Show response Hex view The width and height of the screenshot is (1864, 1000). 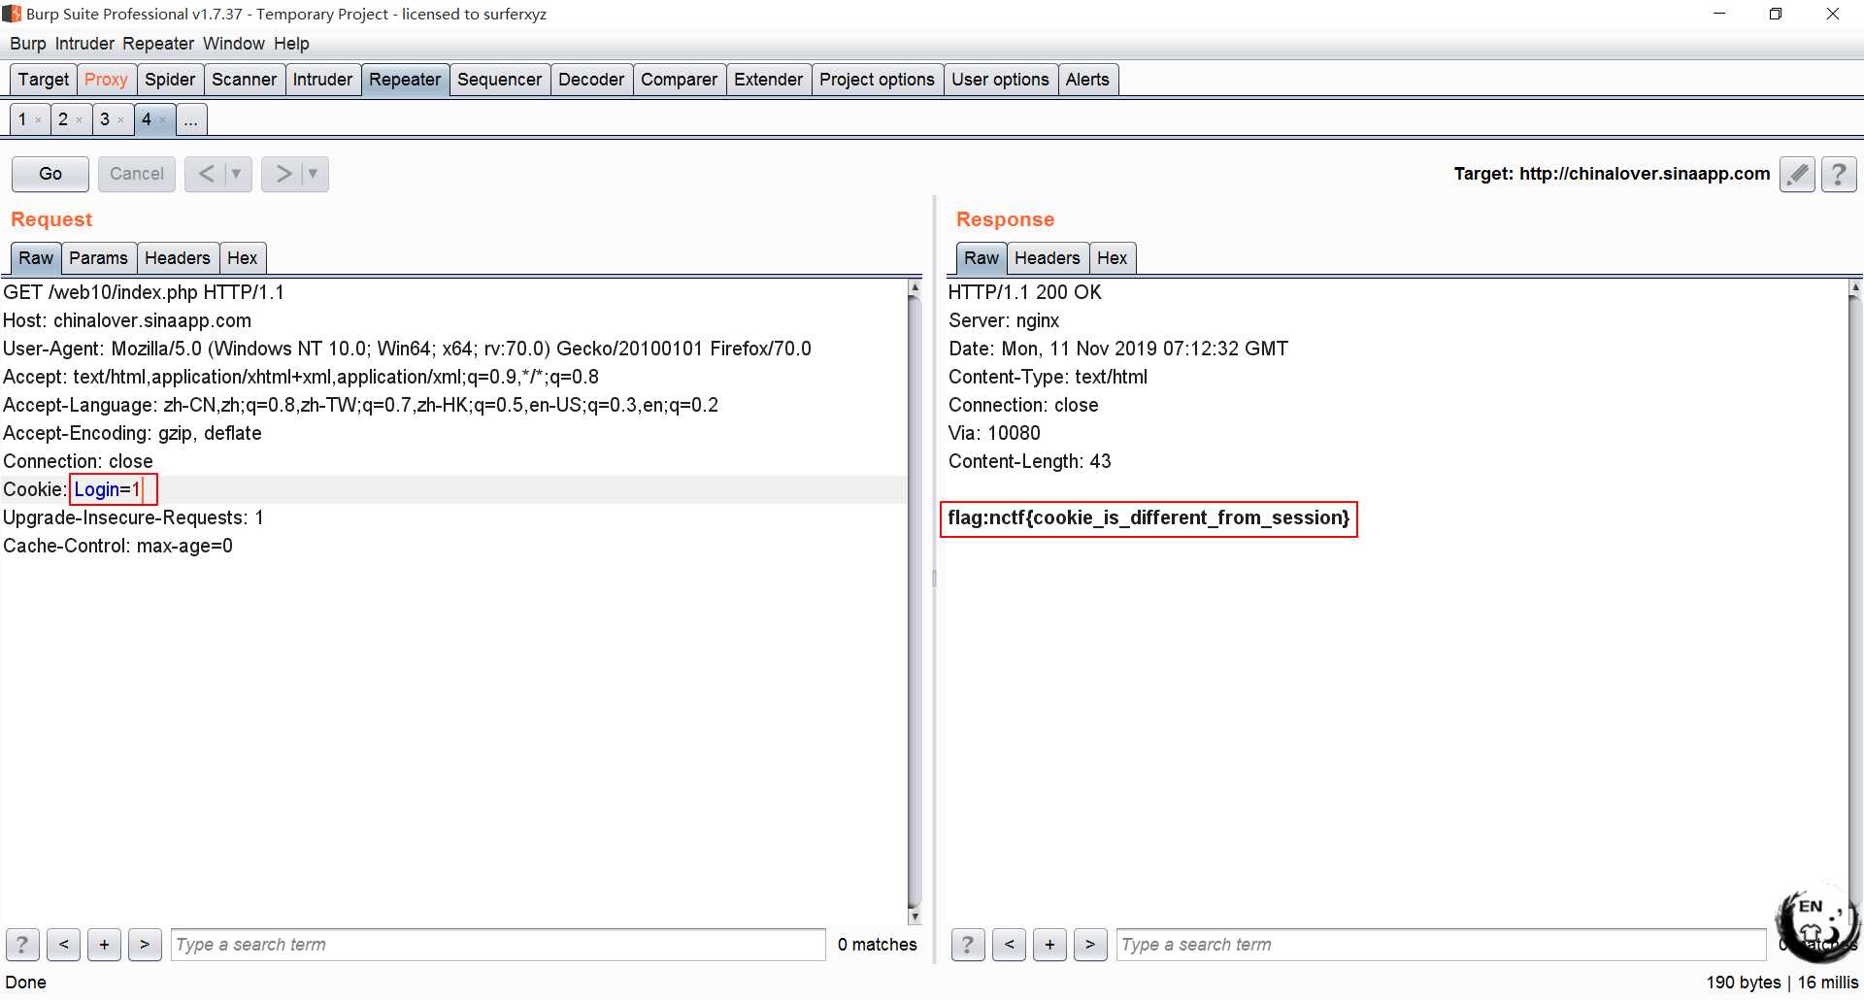click(x=1112, y=258)
